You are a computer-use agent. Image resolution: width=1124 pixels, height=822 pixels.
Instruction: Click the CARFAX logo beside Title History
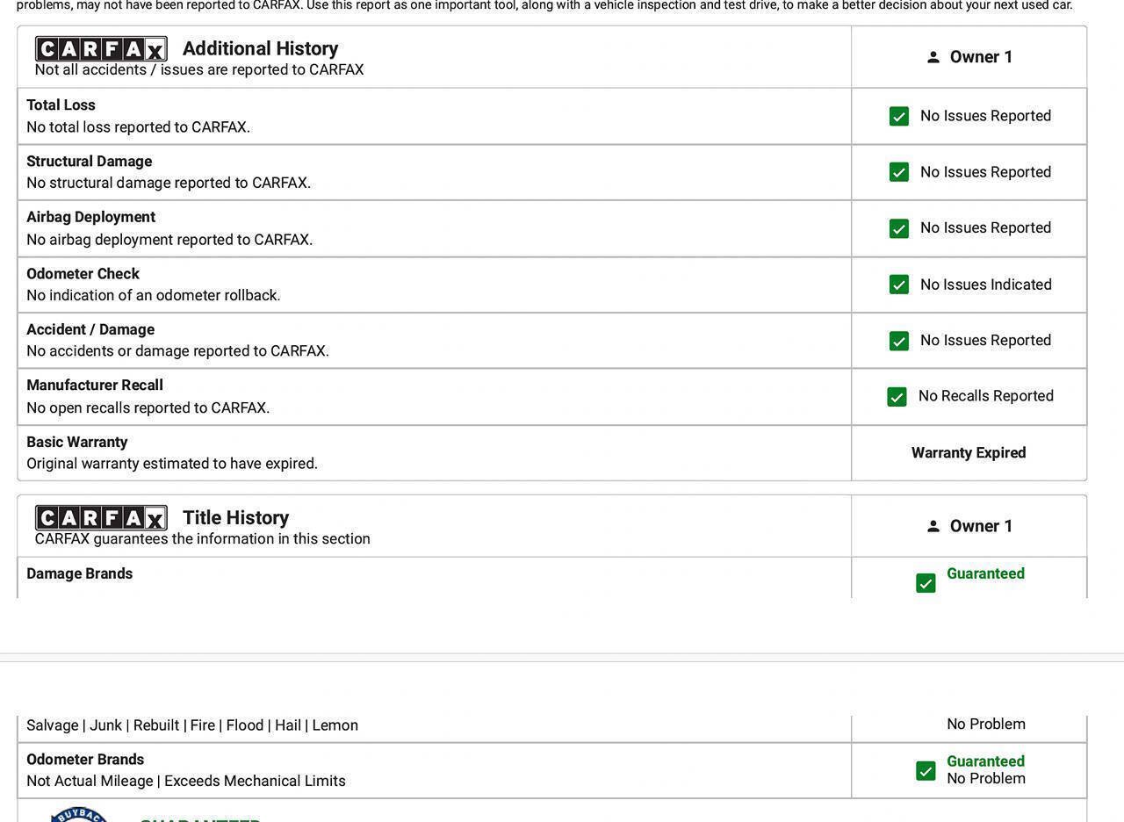pyautogui.click(x=101, y=517)
